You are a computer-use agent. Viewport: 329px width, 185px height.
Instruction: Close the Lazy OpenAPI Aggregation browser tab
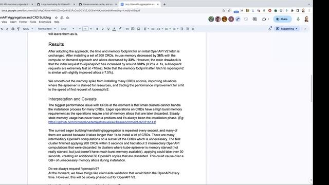coord(158,4)
